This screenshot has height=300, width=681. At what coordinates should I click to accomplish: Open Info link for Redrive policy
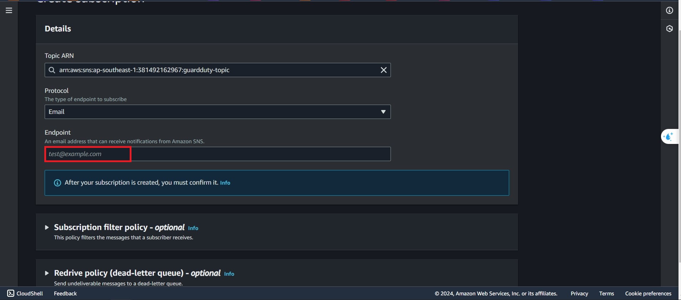point(229,274)
